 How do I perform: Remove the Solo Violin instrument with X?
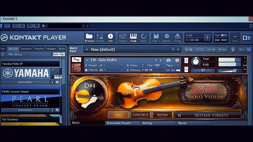(245, 58)
